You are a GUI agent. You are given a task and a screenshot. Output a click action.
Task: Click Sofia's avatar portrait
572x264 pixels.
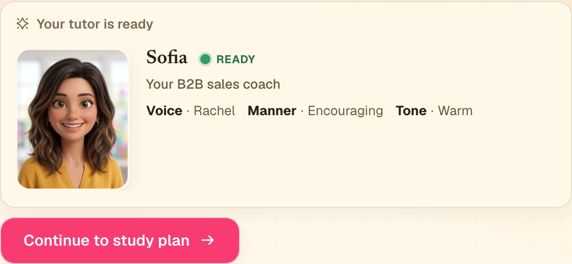tap(73, 119)
